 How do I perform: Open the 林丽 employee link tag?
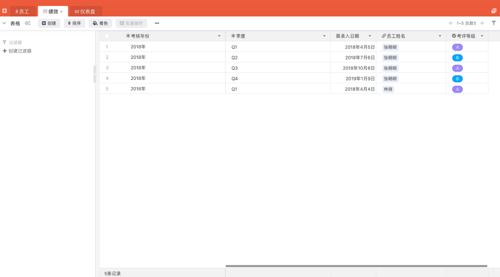coord(388,89)
